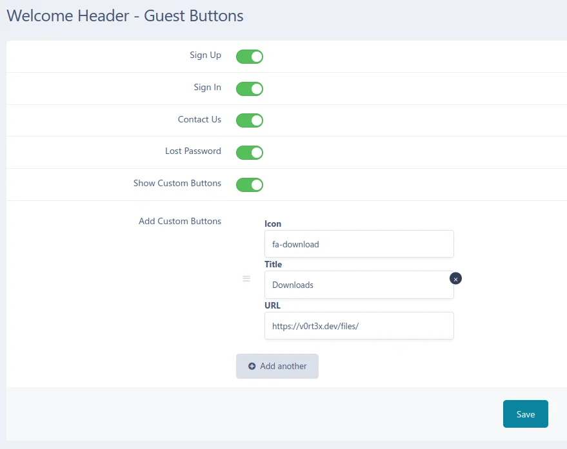Save the guest button settings
The height and width of the screenshot is (449, 567).
click(525, 414)
